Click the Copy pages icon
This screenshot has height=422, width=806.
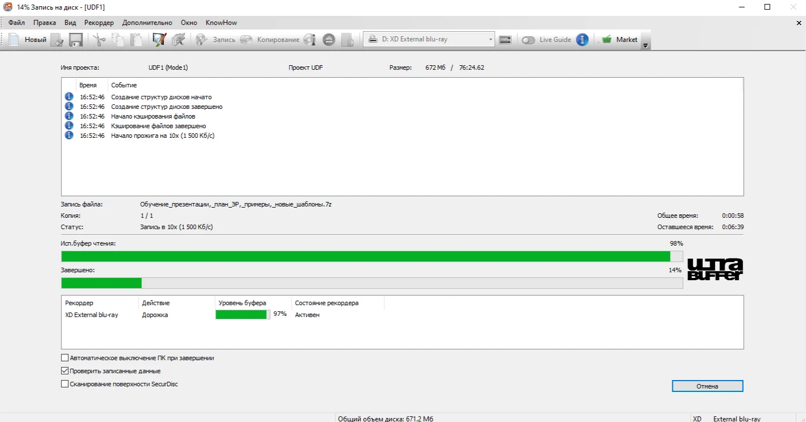coord(118,40)
